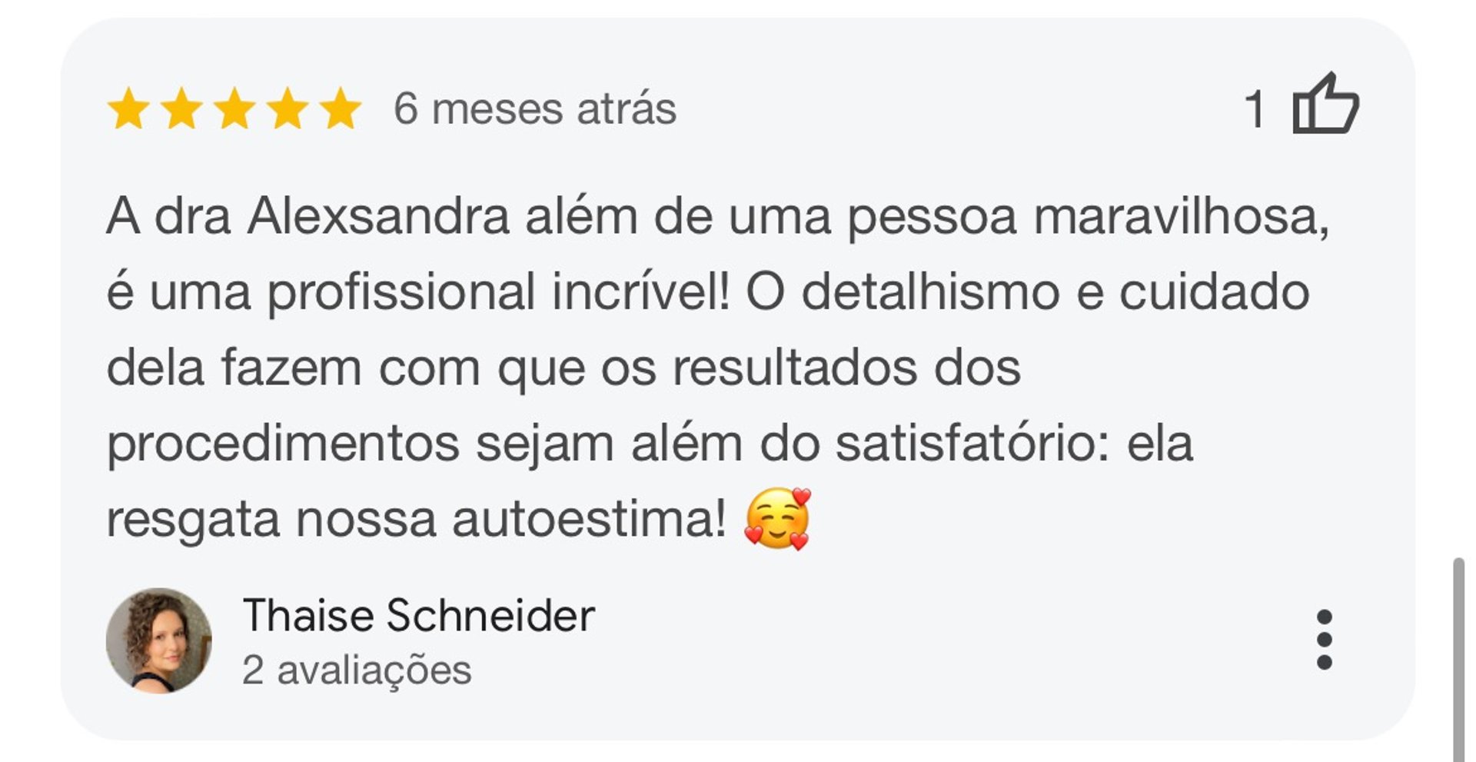Like the review with the thumbs-up icon
The image size is (1476, 762).
click(x=1325, y=103)
